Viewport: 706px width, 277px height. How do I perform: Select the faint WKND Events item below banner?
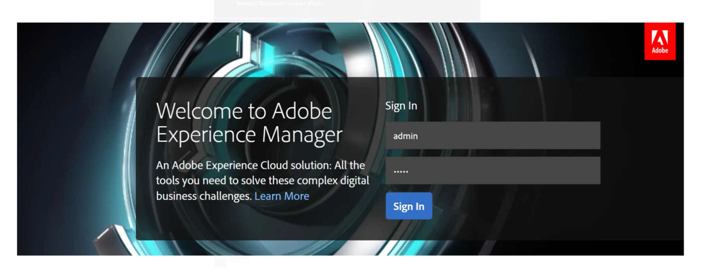239,258
